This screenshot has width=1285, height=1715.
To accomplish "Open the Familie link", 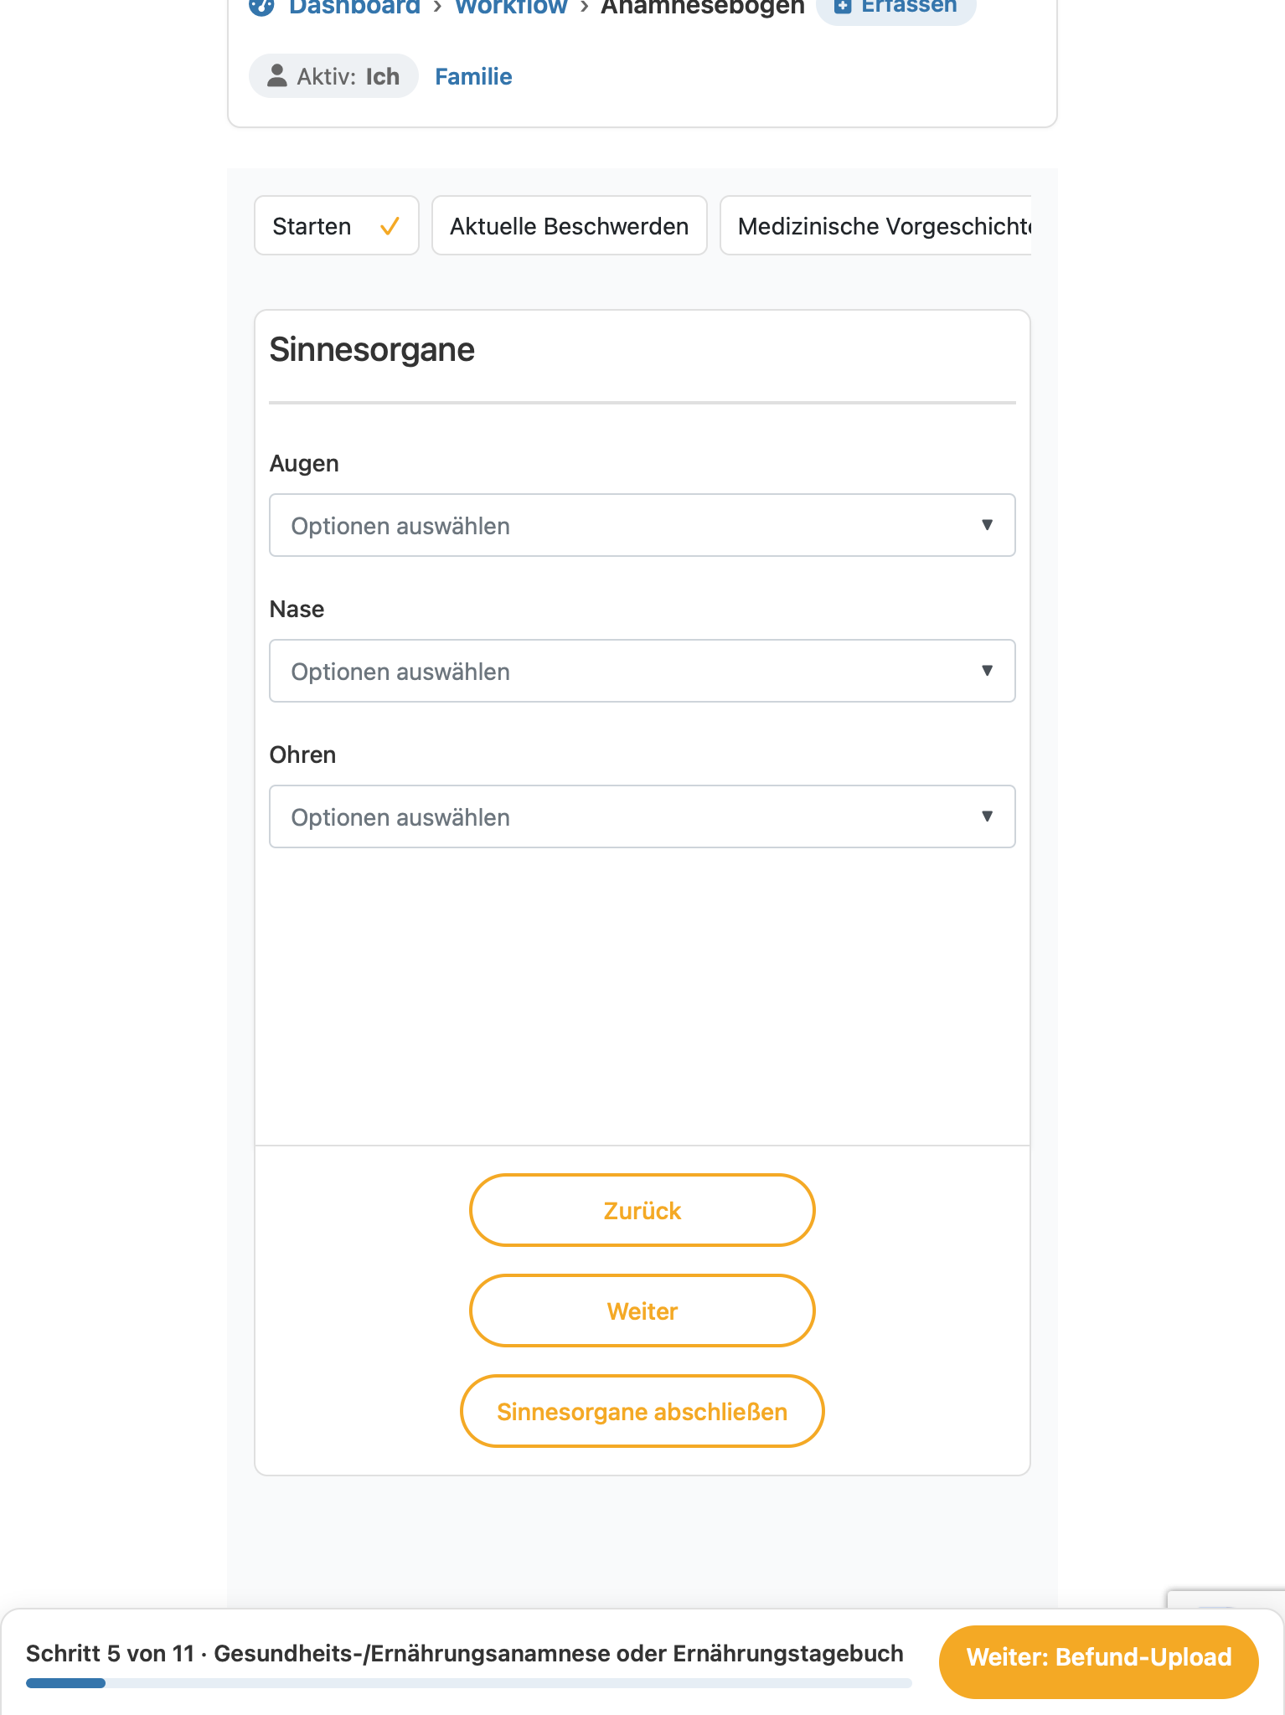I will click(473, 76).
